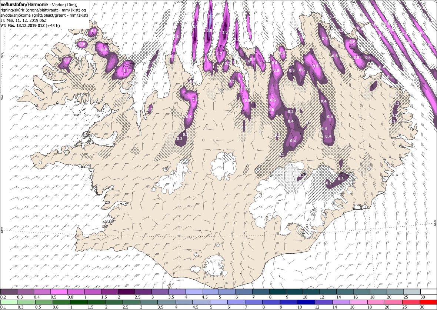Click the Veðurstofan/Harmonie title text
Image resolution: width=437 pixels, height=310 pixels.
[x=24, y=4]
